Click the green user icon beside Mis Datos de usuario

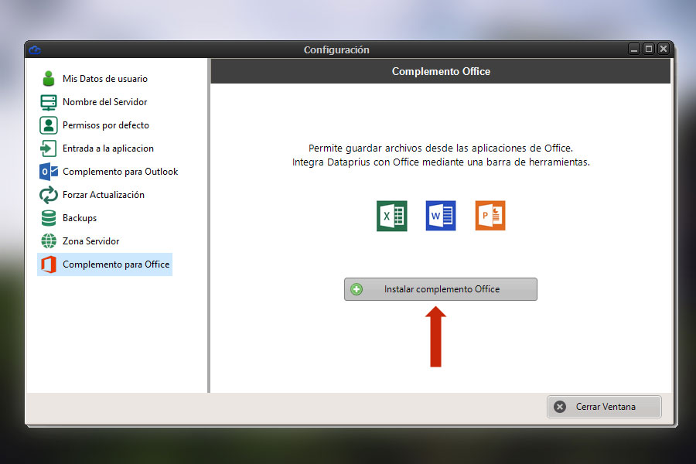49,79
